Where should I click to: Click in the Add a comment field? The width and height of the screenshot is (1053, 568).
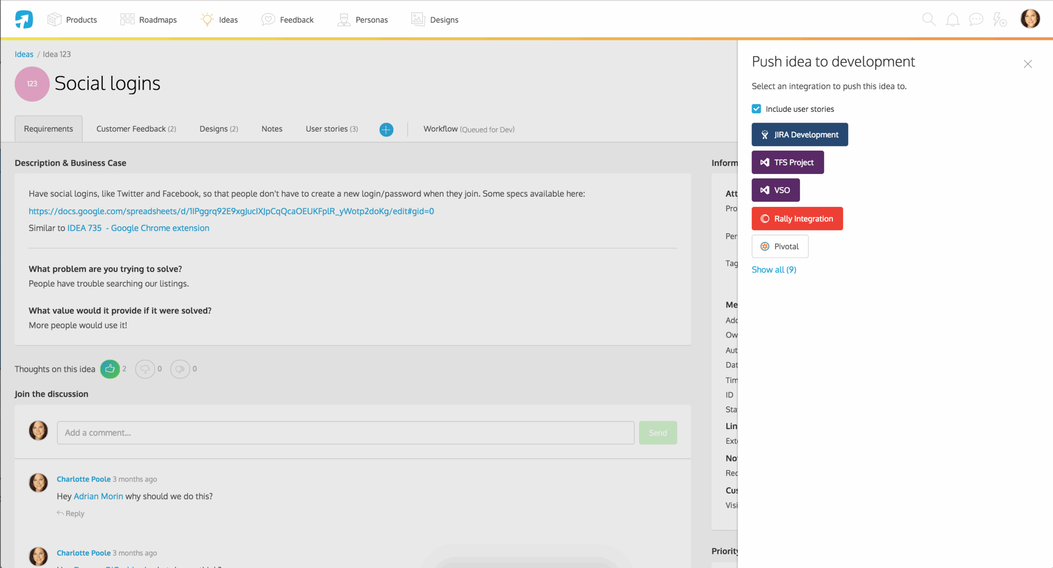(x=346, y=432)
